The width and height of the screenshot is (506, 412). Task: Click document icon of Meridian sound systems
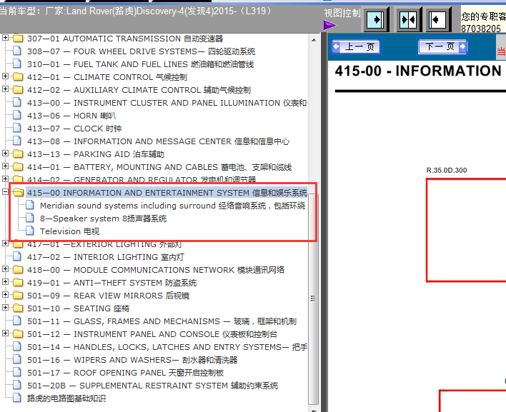point(30,205)
